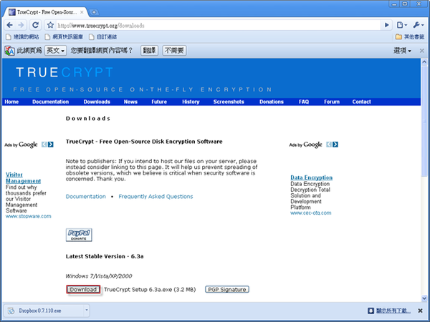Go to the Home nav item
Image resolution: width=430 pixels, height=322 pixels.
tap(11, 102)
